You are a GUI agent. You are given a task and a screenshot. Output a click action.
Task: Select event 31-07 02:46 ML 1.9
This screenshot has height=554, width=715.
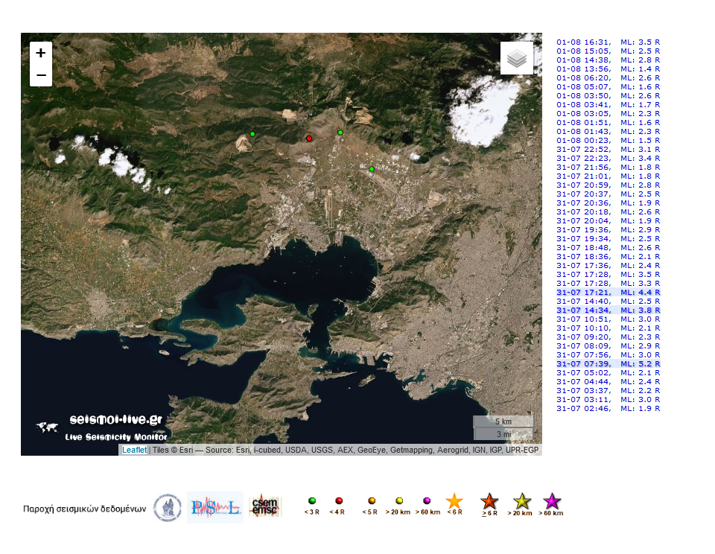(x=608, y=409)
